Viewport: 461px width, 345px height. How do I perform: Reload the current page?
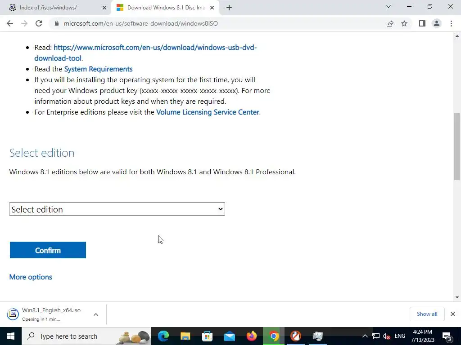coord(39,23)
